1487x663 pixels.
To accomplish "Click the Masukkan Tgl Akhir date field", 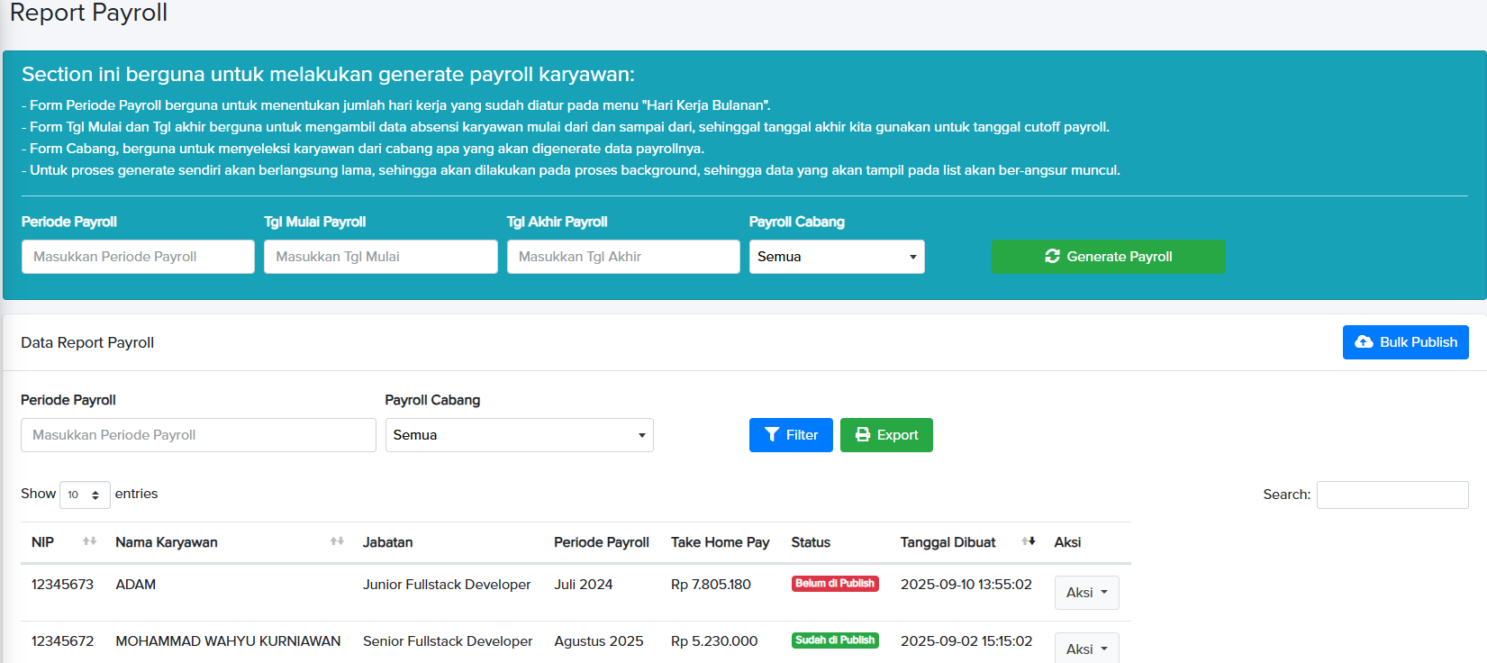I will [623, 257].
